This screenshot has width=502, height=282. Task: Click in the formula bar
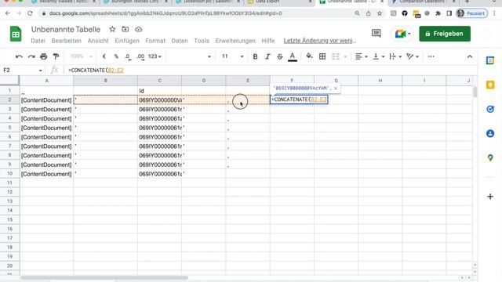click(x=269, y=70)
